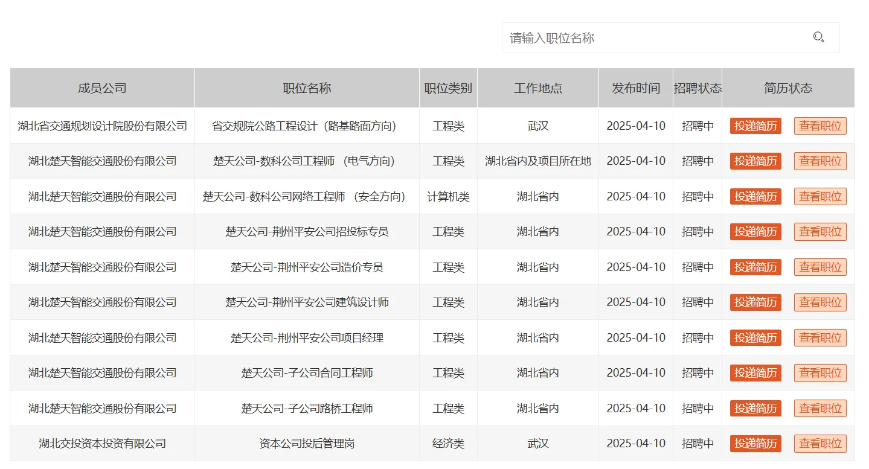View position 荆州平安公司建筑设计师
869x469 pixels.
click(820, 302)
